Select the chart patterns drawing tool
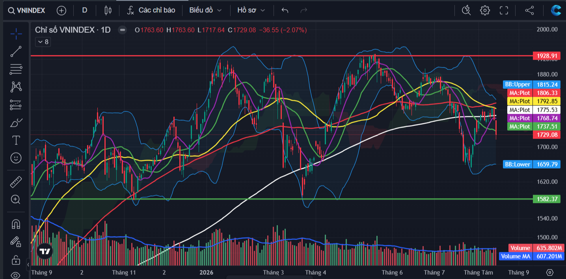 (16, 86)
